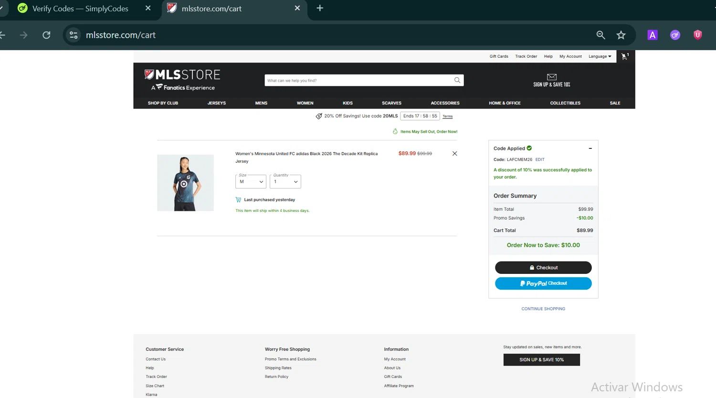716x398 pixels.
Task: Click footer Gift Cards under Information
Action: [x=393, y=377]
